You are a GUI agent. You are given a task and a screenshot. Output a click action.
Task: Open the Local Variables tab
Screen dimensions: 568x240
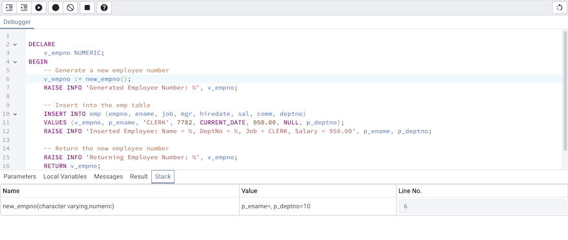pos(65,177)
